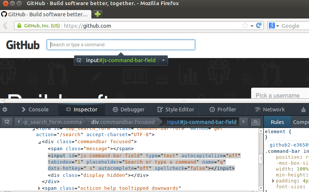Screen dimensions: 309x192
Task: Focus the 'Search or type a command' field
Action: tap(121, 45)
